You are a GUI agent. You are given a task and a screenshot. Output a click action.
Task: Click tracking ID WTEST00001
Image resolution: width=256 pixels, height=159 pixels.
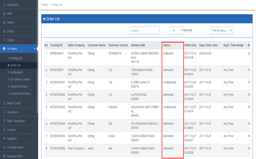tap(57, 70)
